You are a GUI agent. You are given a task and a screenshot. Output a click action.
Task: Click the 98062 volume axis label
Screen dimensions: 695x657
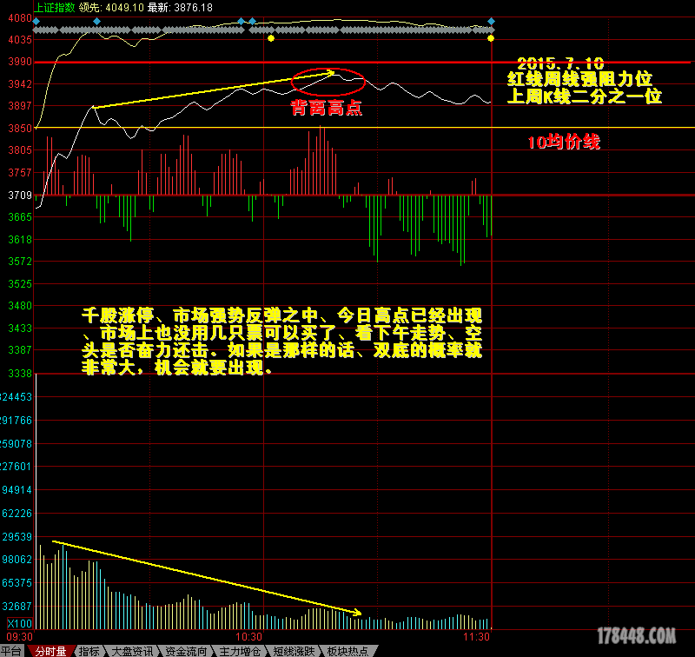click(x=17, y=560)
